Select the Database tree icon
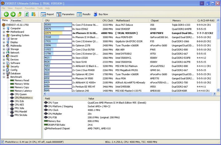The image size is (221, 145). [8, 73]
